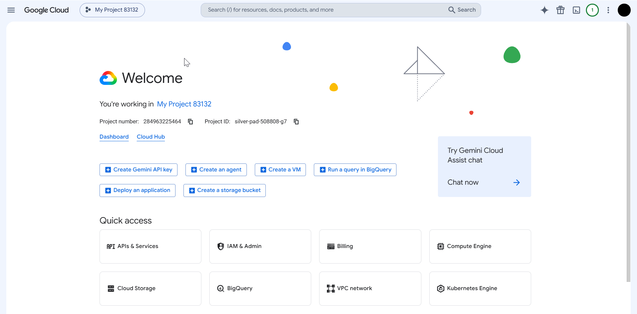Open the Cloud Storage card
The height and width of the screenshot is (314, 637).
tap(150, 288)
